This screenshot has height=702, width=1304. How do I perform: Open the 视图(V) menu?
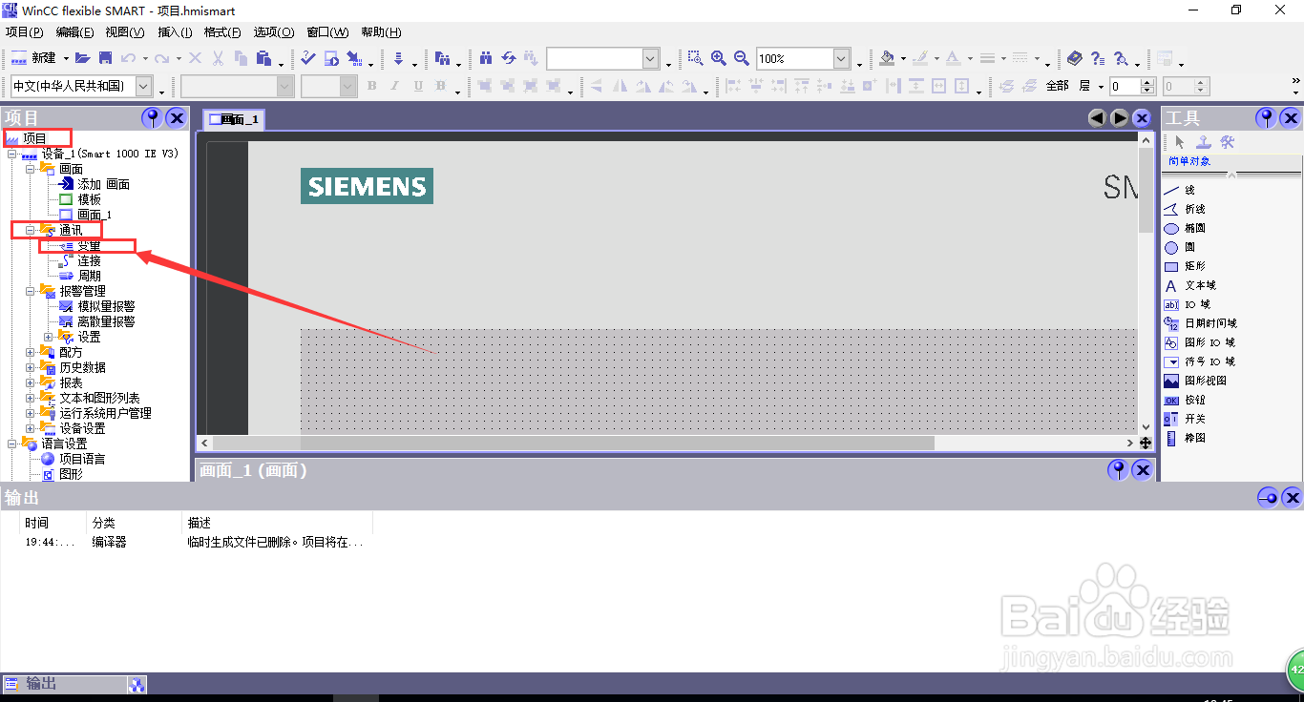pyautogui.click(x=125, y=32)
